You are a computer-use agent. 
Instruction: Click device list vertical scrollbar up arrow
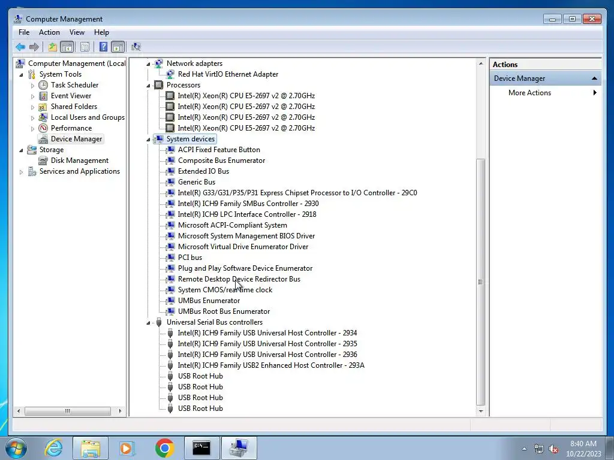(480, 63)
